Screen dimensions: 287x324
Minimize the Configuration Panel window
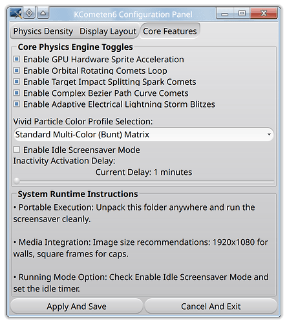point(225,14)
